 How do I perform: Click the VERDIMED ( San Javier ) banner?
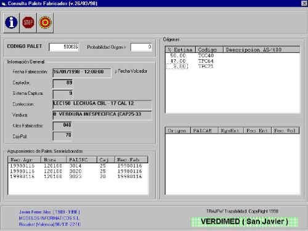tap(245, 222)
